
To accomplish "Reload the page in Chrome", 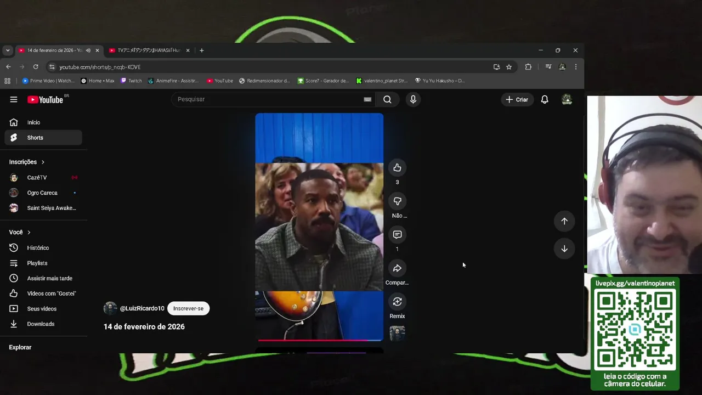I will pos(36,67).
